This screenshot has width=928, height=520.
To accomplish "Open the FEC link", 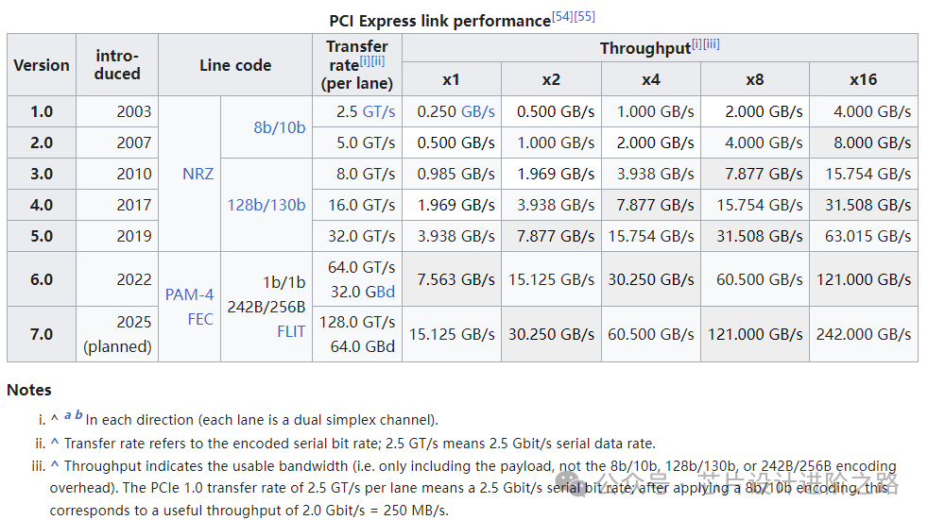I will 200,319.
